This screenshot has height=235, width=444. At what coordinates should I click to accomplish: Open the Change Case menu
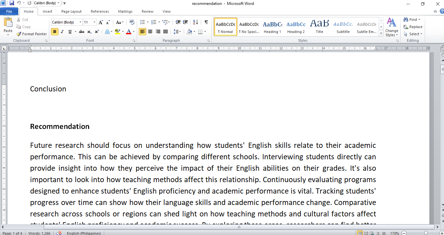[x=120, y=22]
